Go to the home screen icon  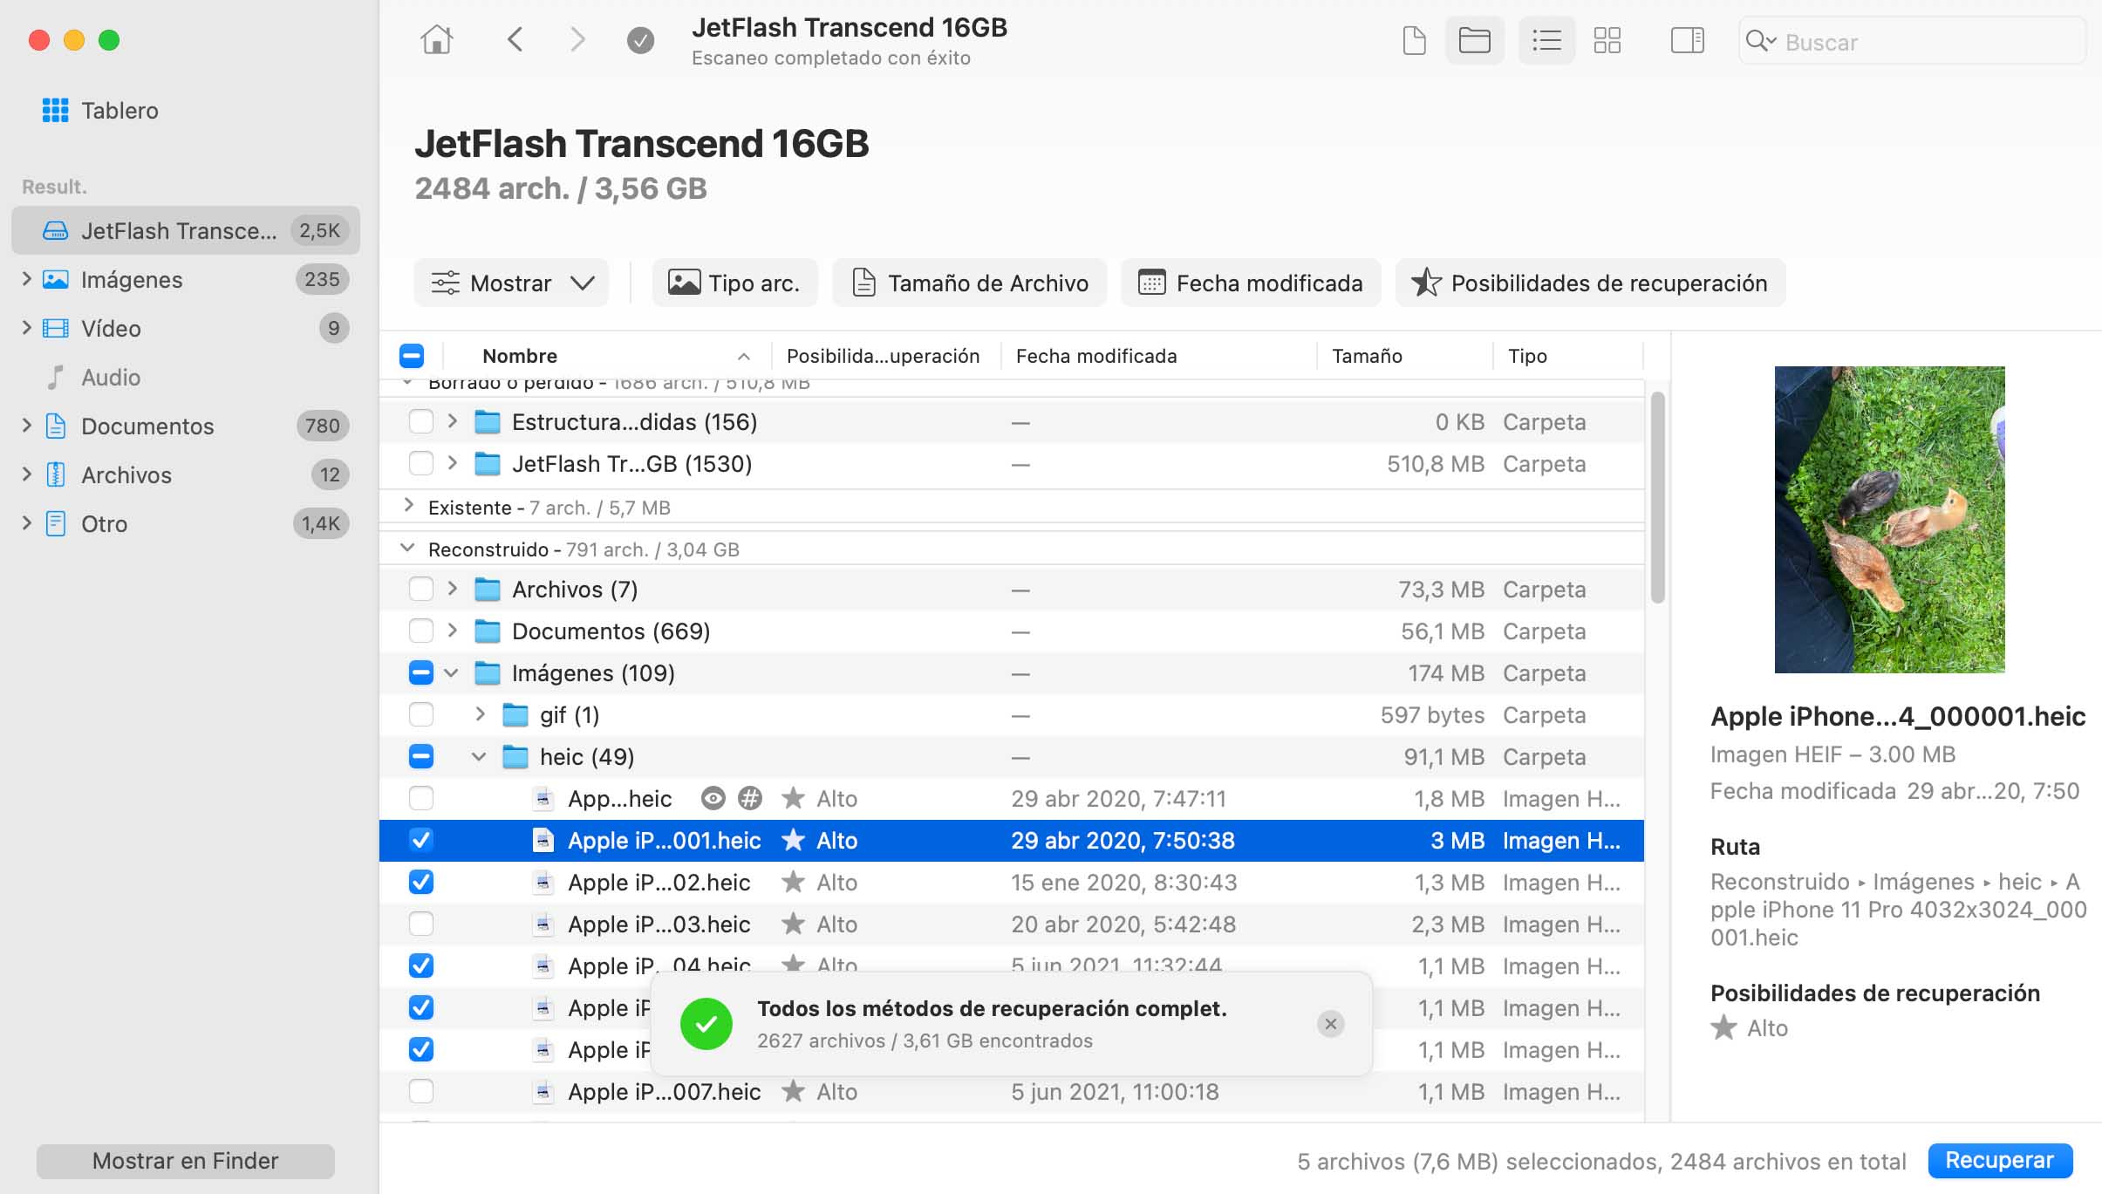[436, 40]
